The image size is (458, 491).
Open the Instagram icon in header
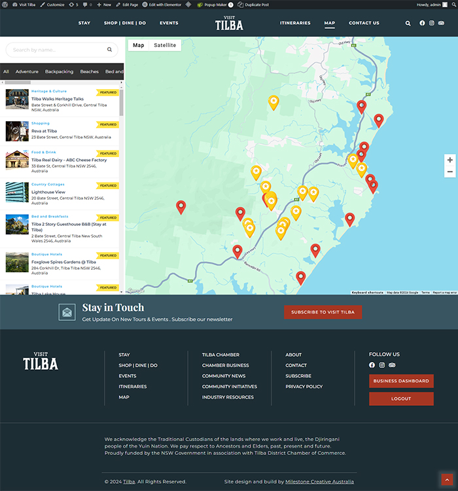point(432,23)
